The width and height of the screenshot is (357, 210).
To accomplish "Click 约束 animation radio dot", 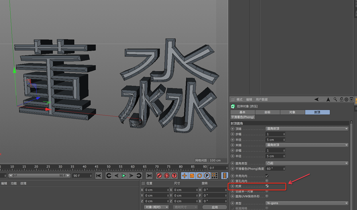I will pos(233,186).
